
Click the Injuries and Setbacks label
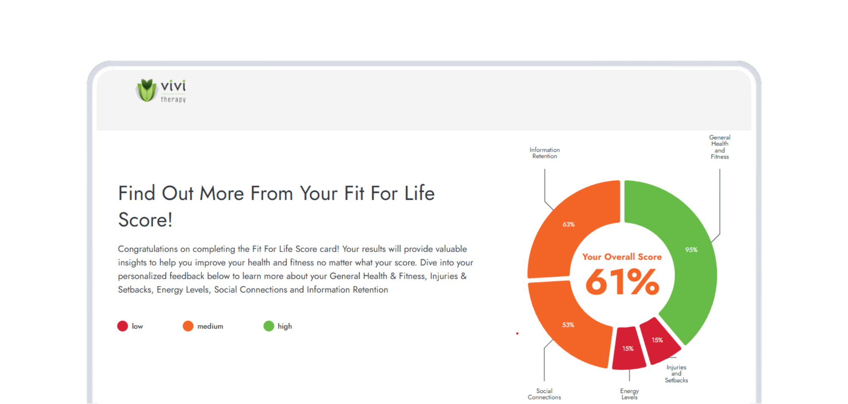pos(676,374)
